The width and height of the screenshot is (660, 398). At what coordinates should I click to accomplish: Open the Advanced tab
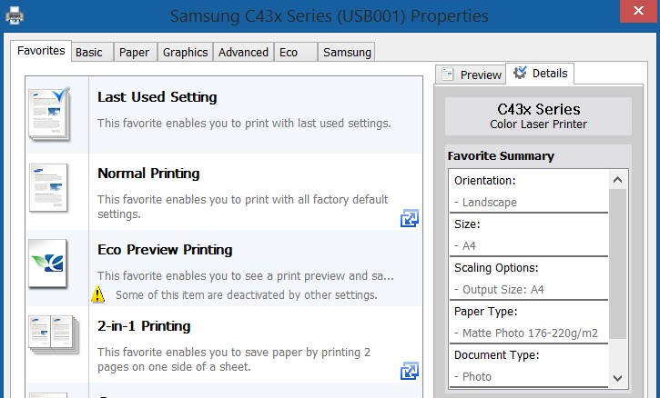(243, 52)
